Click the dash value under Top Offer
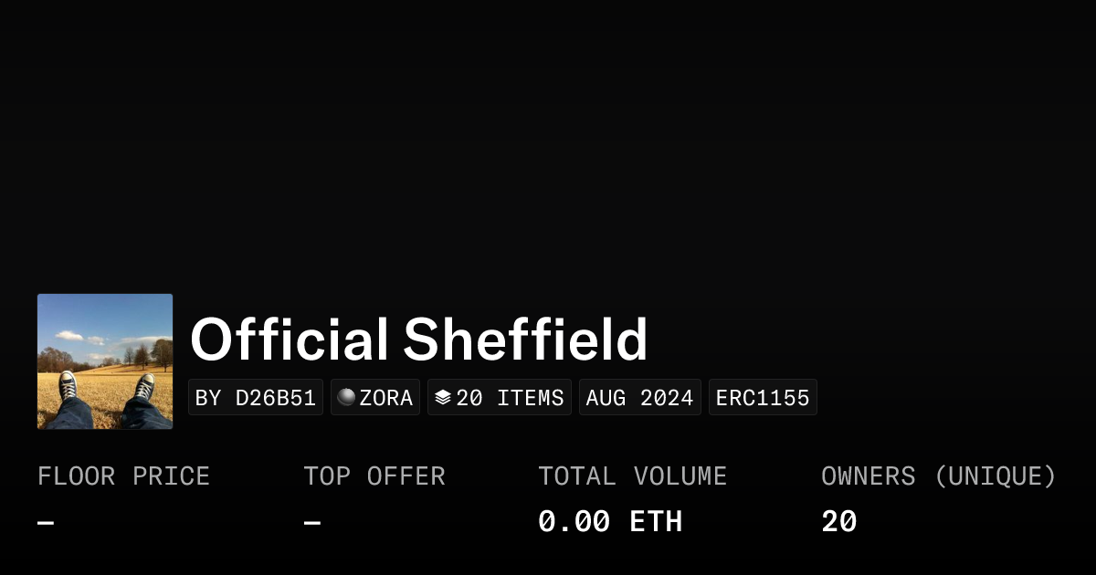1096x575 pixels. pos(312,522)
